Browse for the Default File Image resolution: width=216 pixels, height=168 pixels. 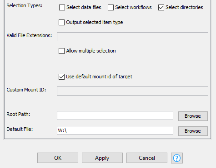click(193, 131)
